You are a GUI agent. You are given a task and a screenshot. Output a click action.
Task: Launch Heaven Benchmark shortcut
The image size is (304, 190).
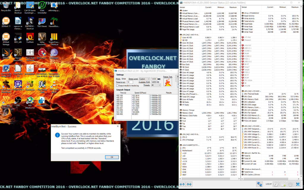coord(18,56)
